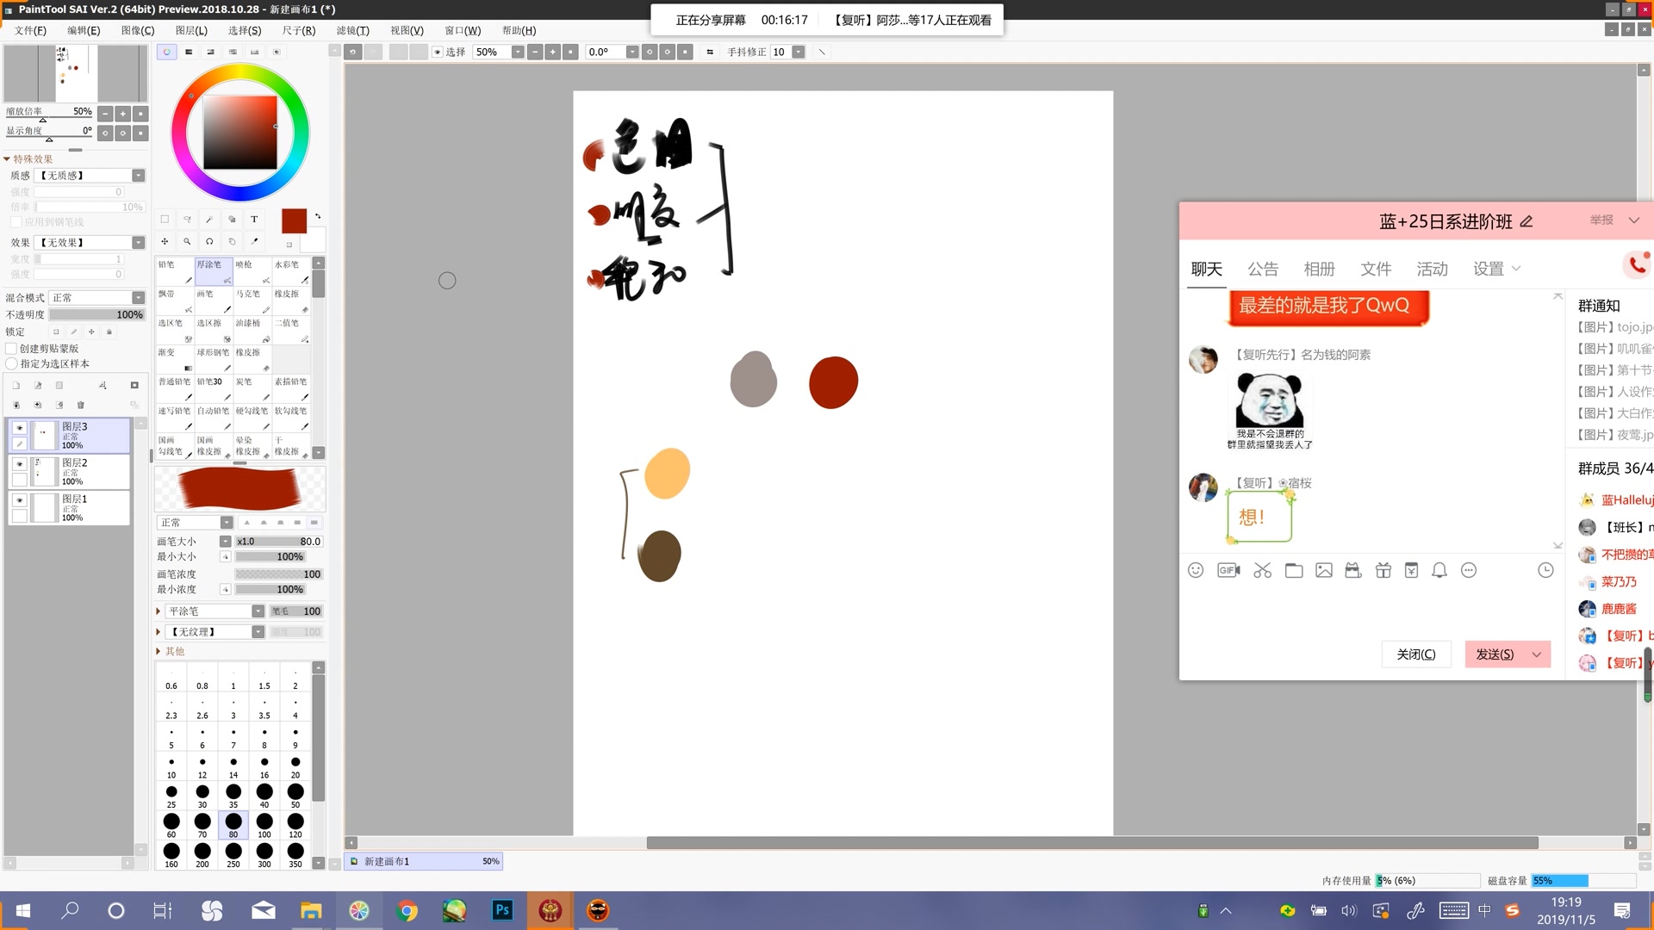Open chat message history clock icon
This screenshot has height=930, width=1654.
[x=1546, y=570]
